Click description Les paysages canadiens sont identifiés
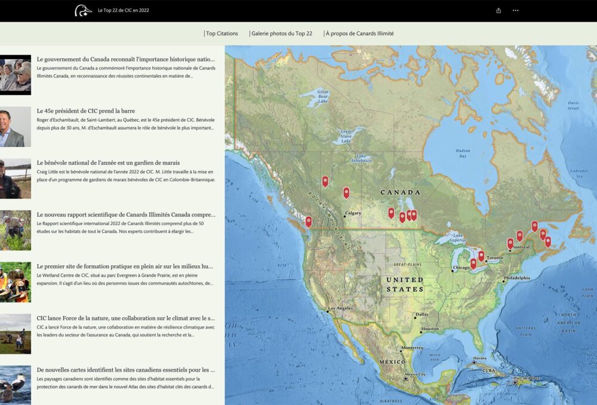 click(x=125, y=383)
